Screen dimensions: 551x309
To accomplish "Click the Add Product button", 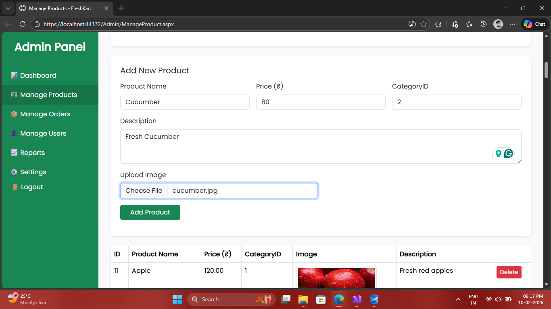I will click(x=150, y=212).
